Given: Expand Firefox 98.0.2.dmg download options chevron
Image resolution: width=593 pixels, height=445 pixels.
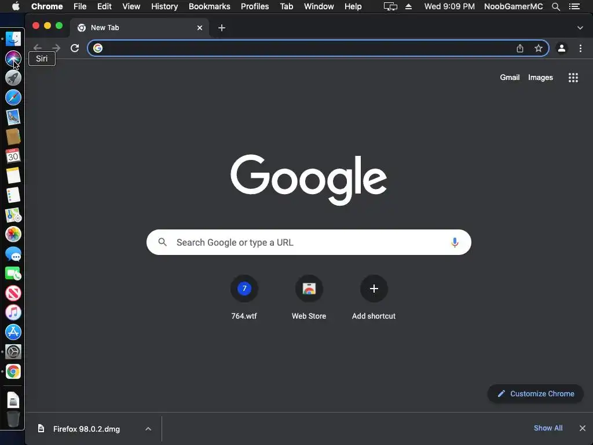Looking at the screenshot, I should 148,429.
